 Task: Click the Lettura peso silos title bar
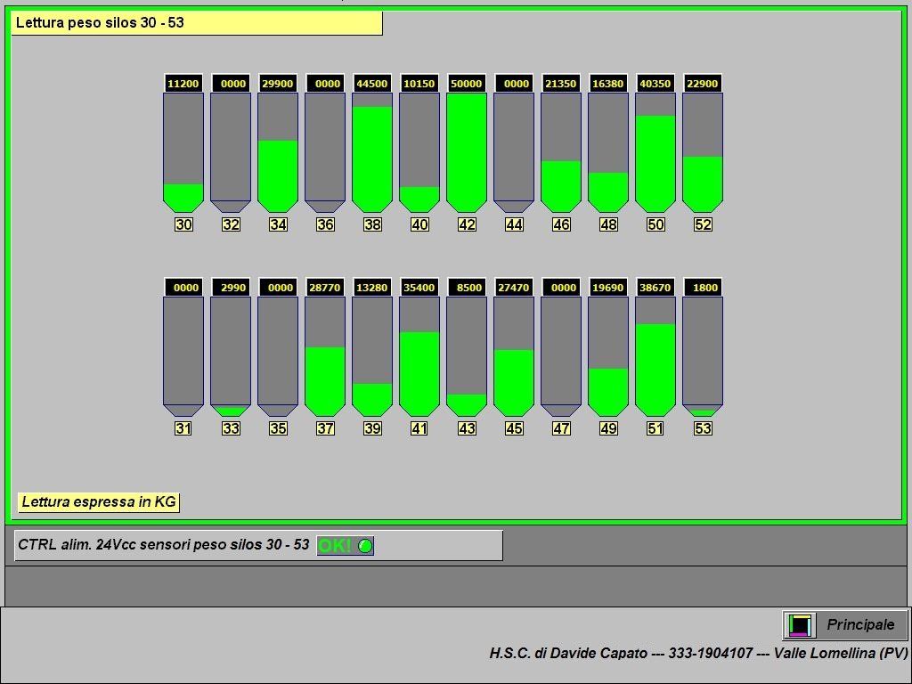[x=197, y=23]
